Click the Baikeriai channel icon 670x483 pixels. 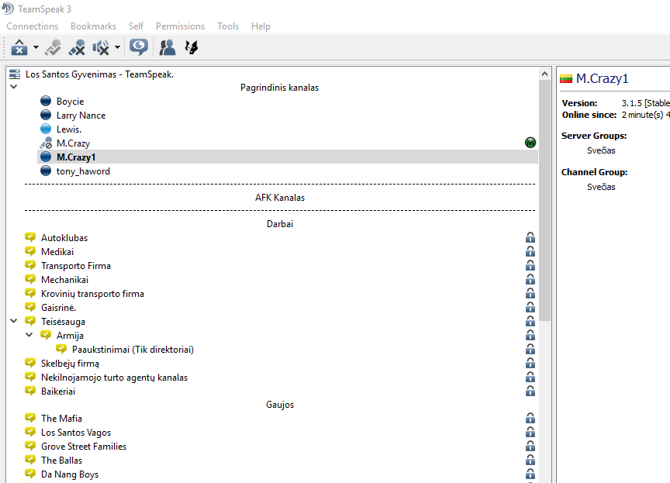coord(30,391)
